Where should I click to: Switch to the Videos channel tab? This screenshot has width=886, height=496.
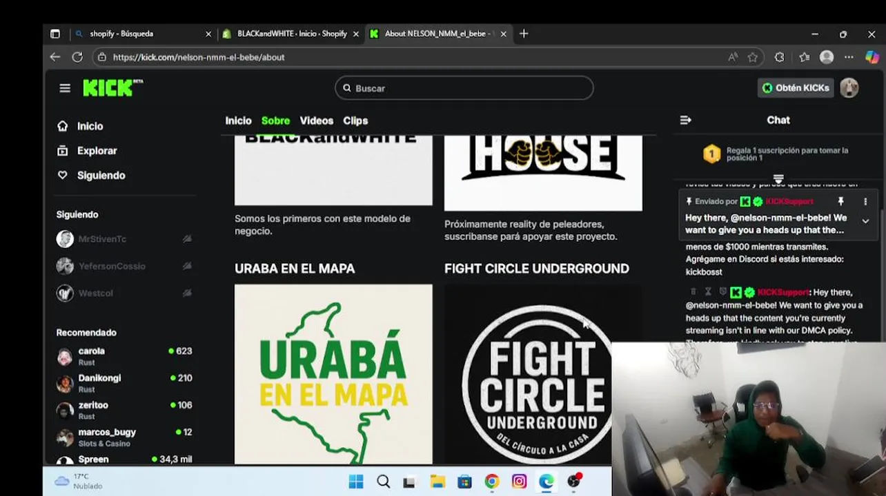click(x=317, y=121)
